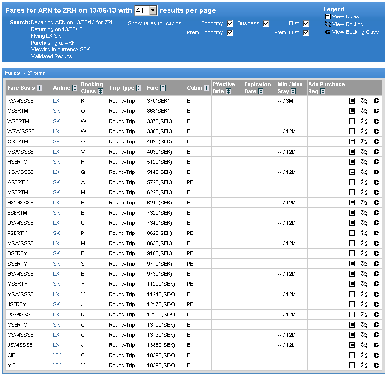View Booking Class for JSERTY fare
The image size is (386, 375).
pyautogui.click(x=376, y=304)
